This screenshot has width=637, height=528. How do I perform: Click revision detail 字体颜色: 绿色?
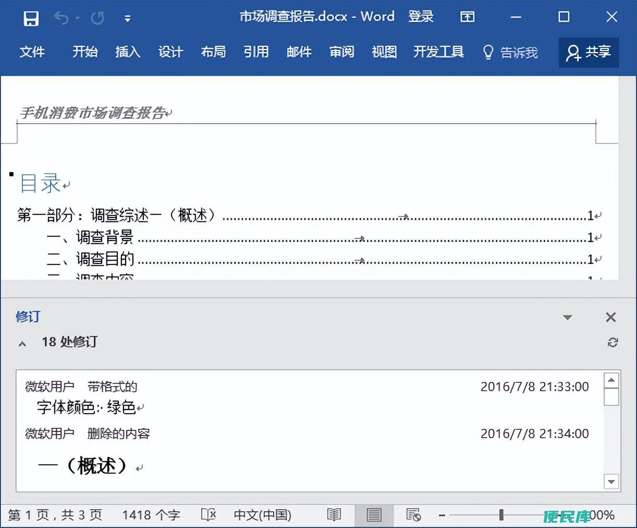point(87,407)
